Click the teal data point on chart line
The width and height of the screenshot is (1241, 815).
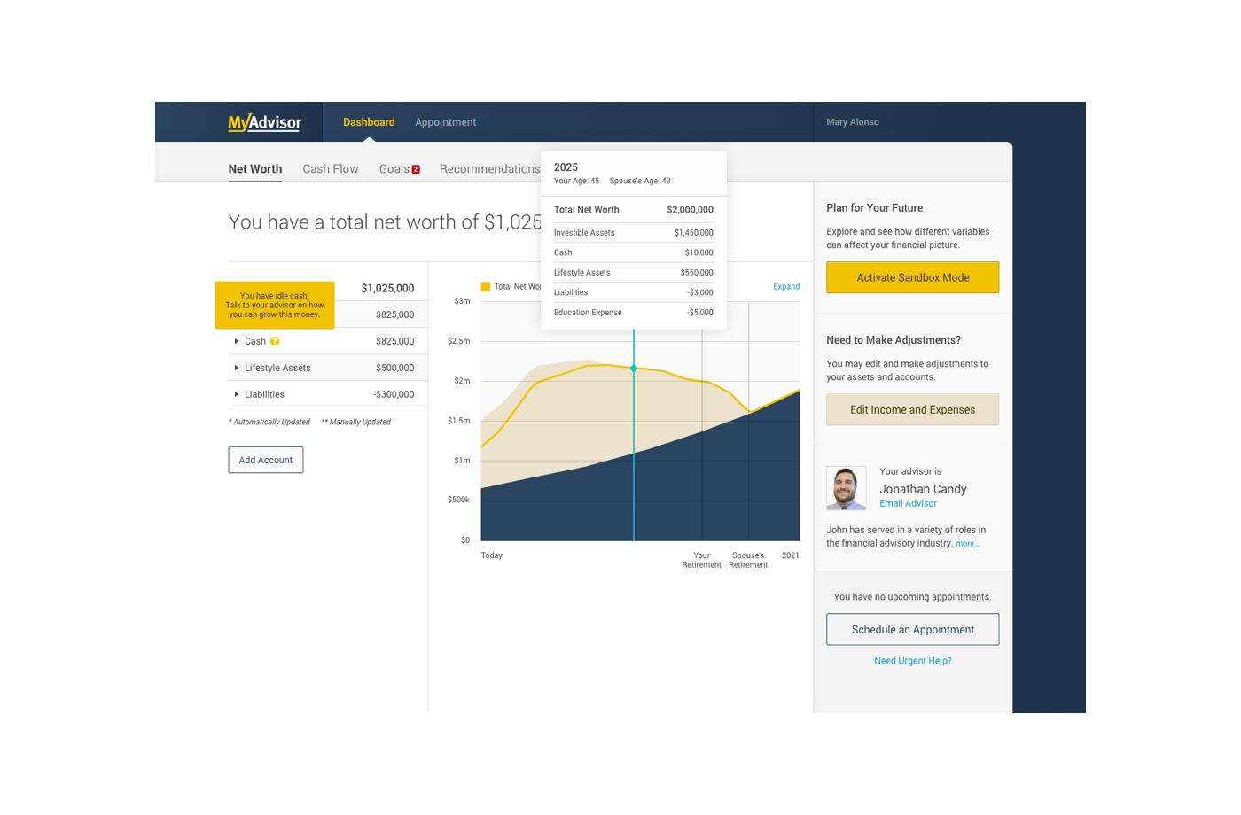click(634, 369)
